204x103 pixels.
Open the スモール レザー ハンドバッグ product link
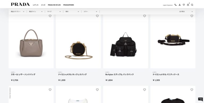23,74
